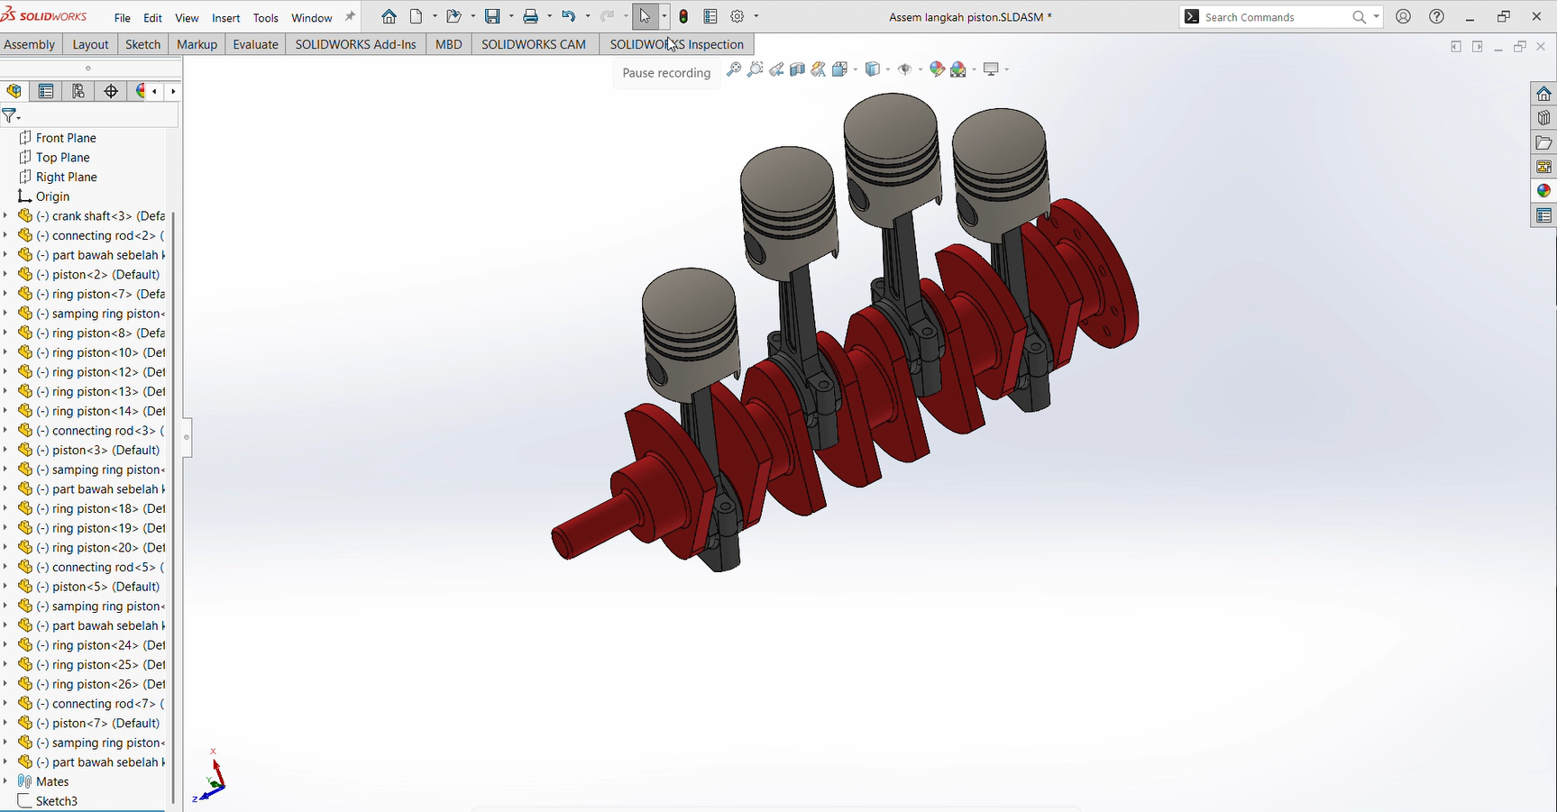Open the SOLIDWORKS Welcome home icon
Viewport: 1557px width, 812px height.
(x=389, y=17)
